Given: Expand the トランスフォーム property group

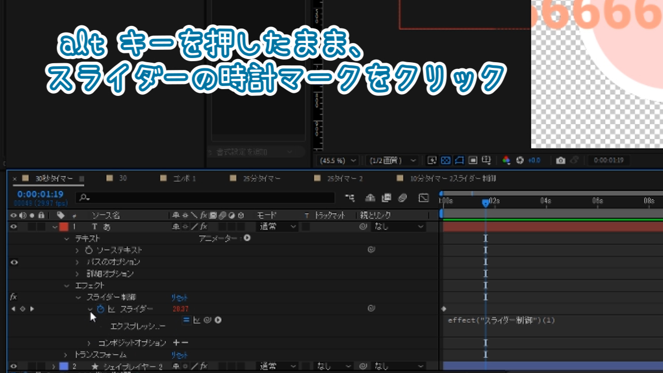Looking at the screenshot, I should point(66,355).
